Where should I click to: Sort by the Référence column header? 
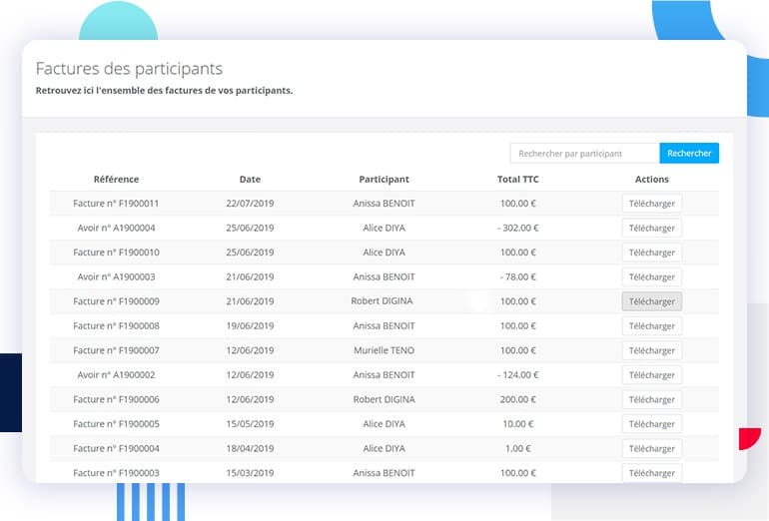click(116, 180)
